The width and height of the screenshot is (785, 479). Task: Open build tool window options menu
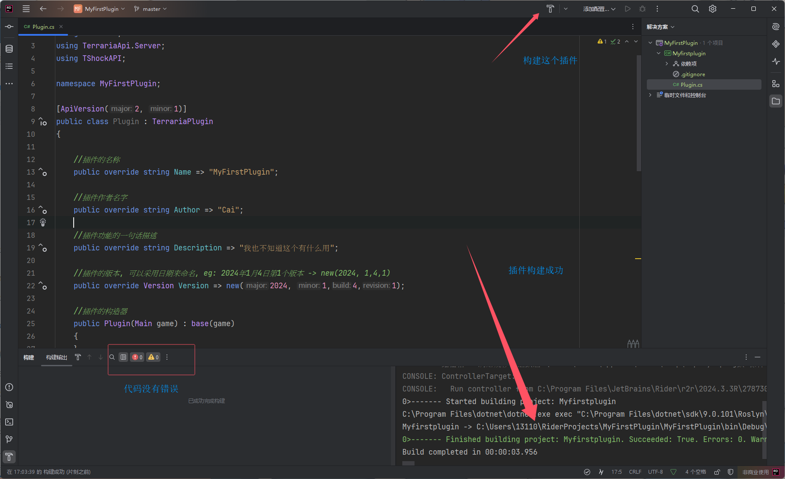(x=746, y=357)
